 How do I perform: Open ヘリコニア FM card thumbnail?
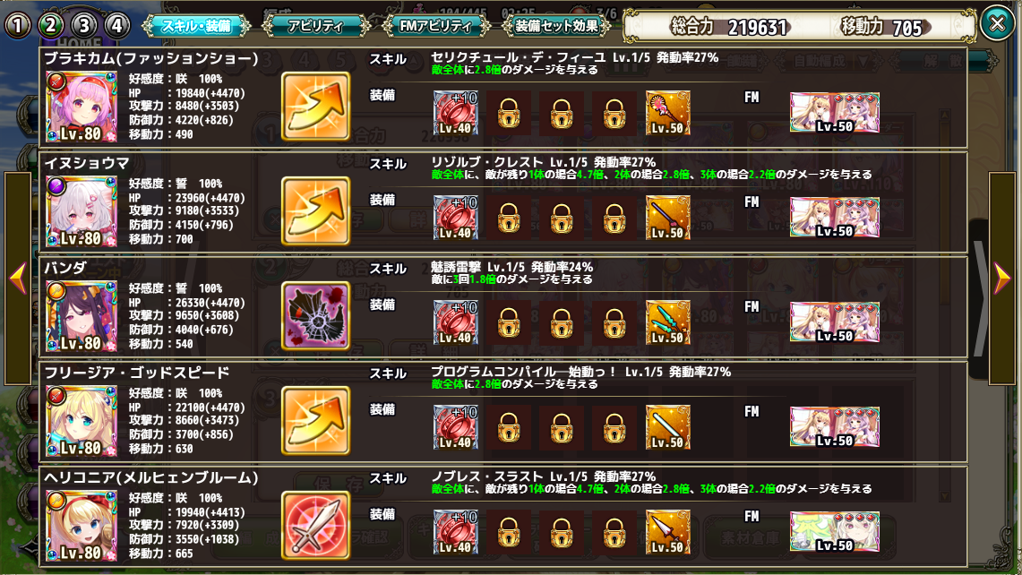835,532
